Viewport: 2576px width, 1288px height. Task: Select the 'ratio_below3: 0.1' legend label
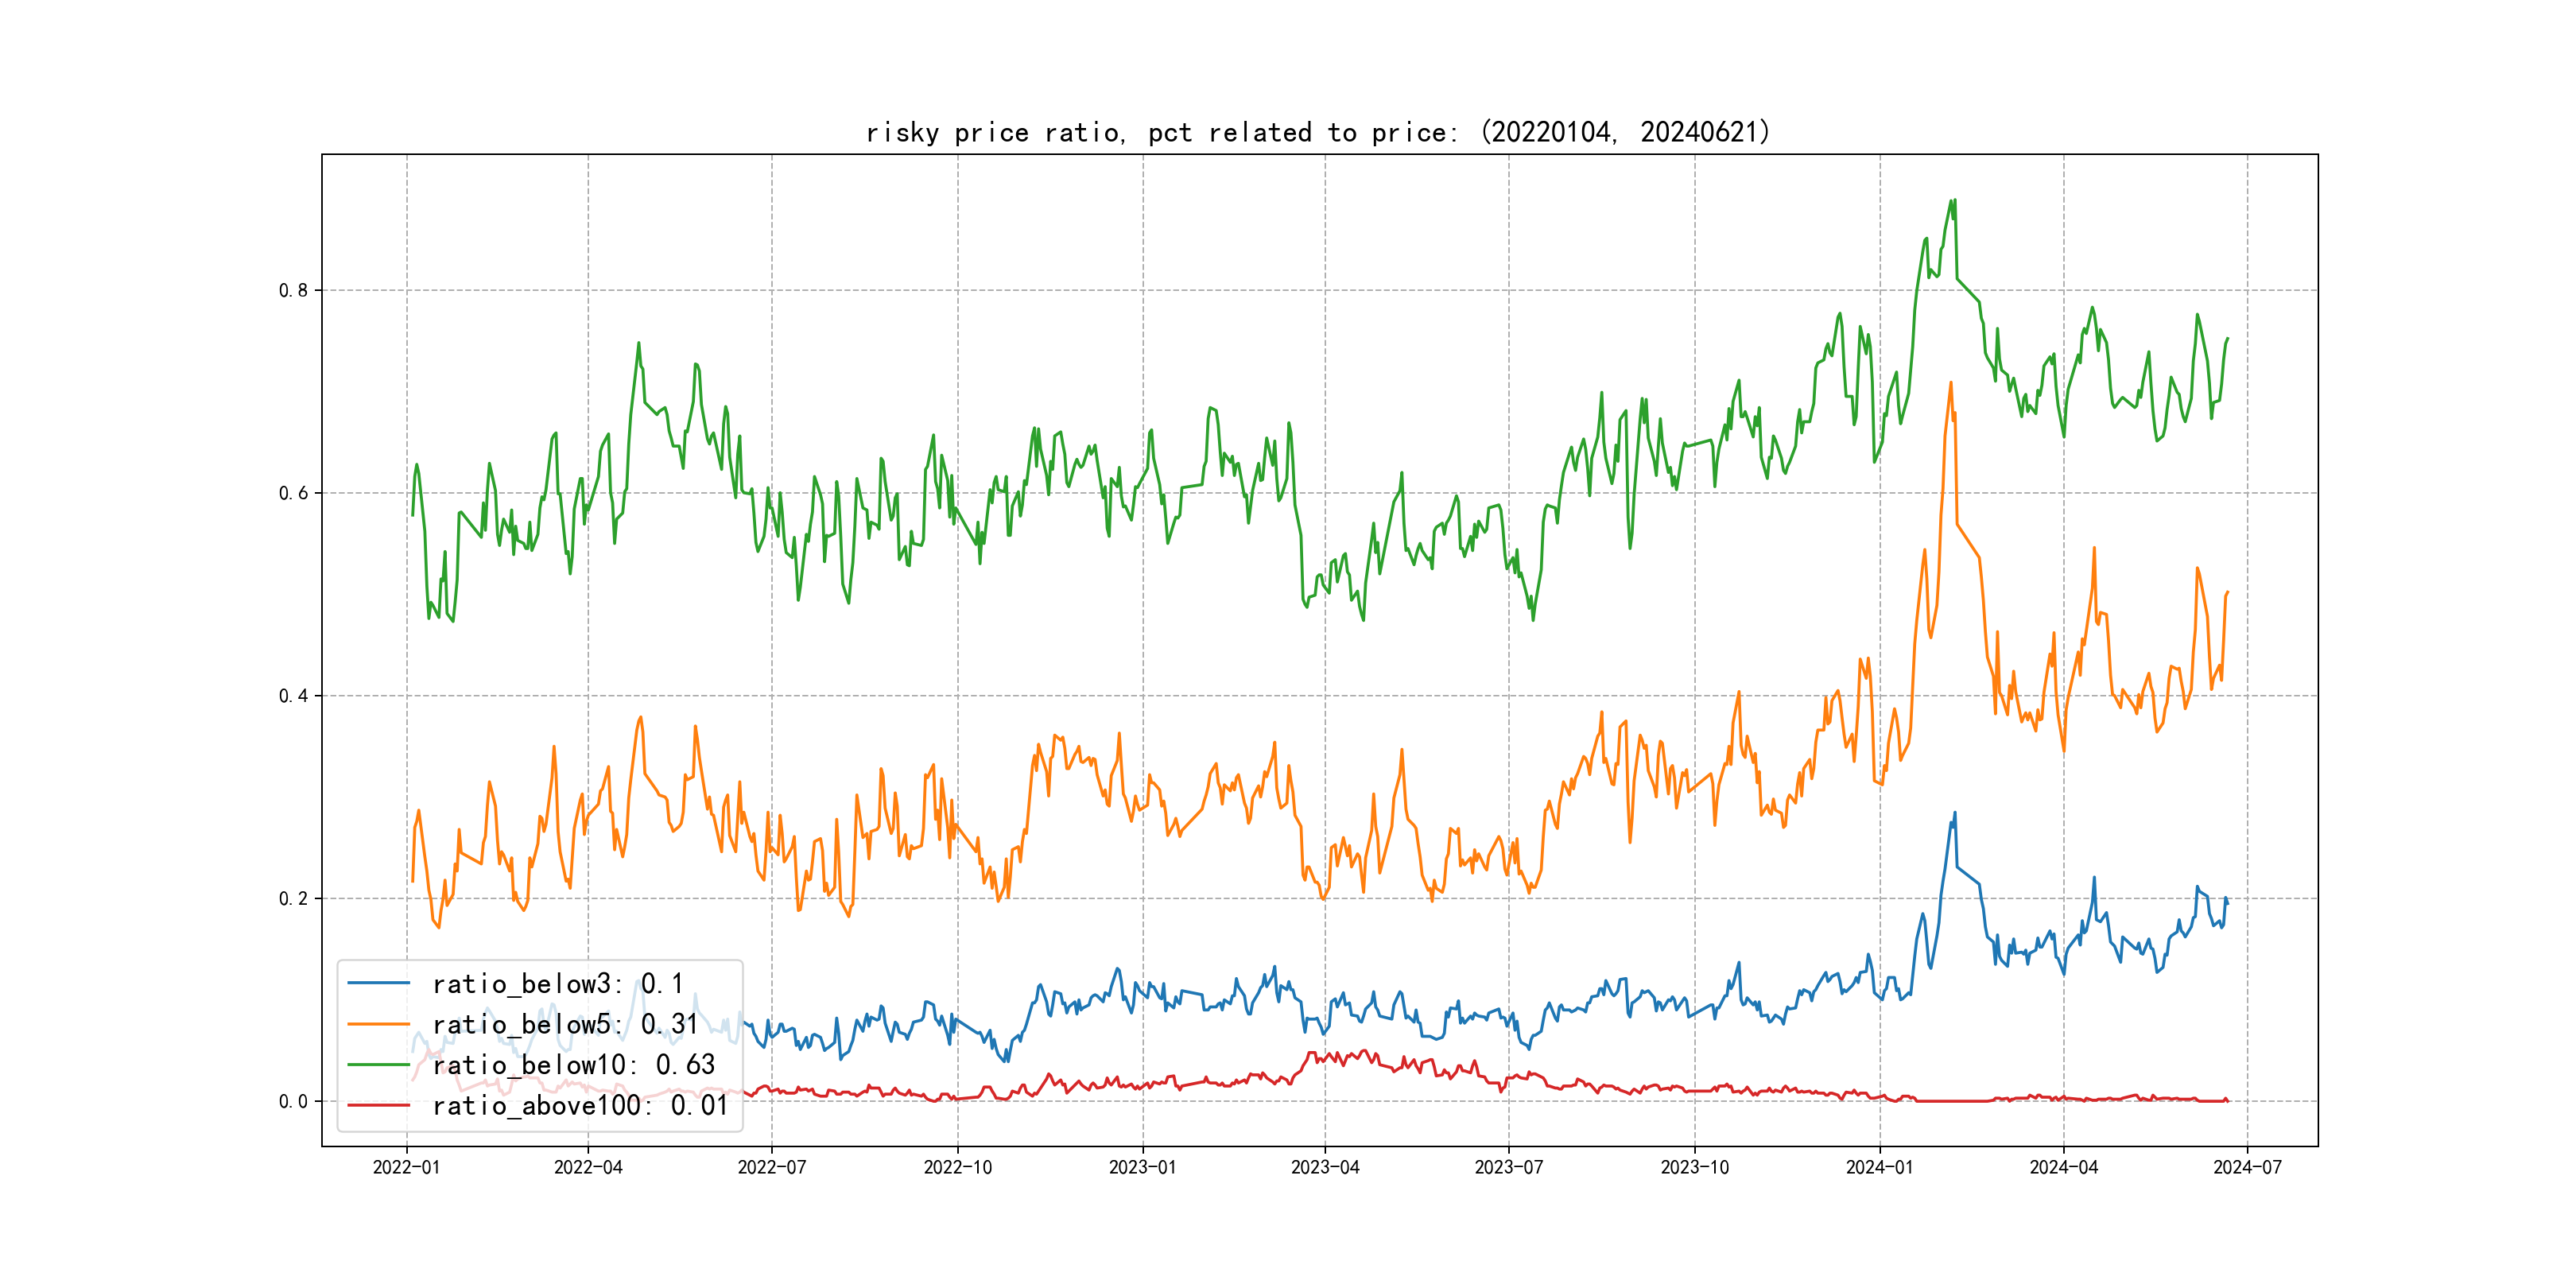558,984
